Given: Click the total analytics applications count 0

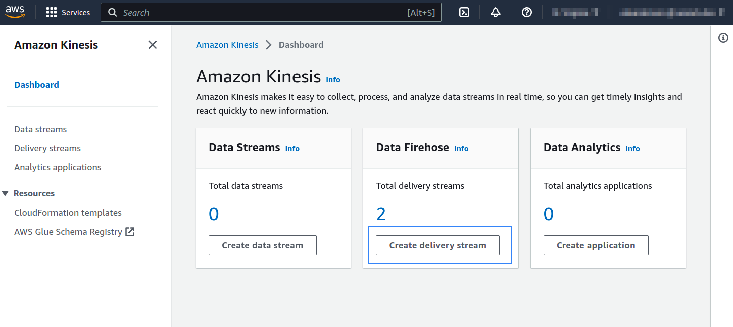Looking at the screenshot, I should [549, 214].
